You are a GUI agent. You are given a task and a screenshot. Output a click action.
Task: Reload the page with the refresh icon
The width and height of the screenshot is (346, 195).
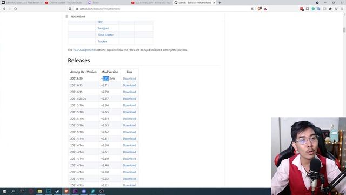[x=16, y=9]
